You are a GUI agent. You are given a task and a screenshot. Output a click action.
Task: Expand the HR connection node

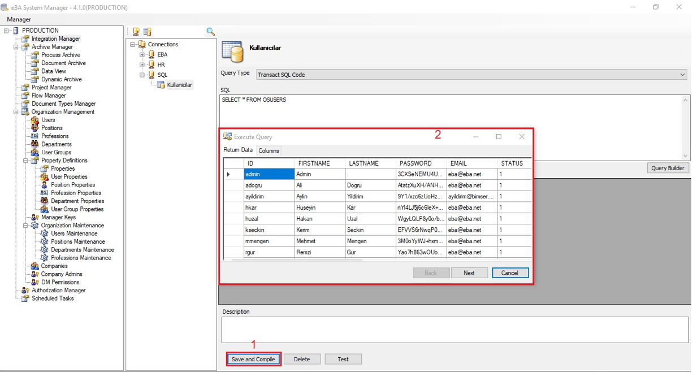pos(142,65)
